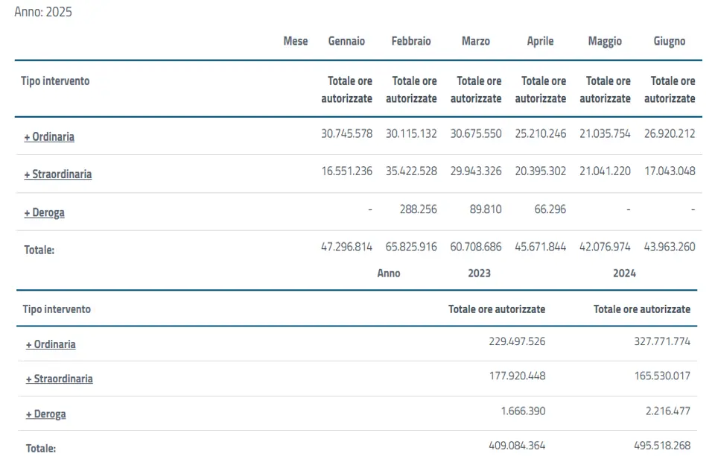This screenshot has height=474, width=715.
Task: Click the Anno: 2025 label
Action: 43,12
